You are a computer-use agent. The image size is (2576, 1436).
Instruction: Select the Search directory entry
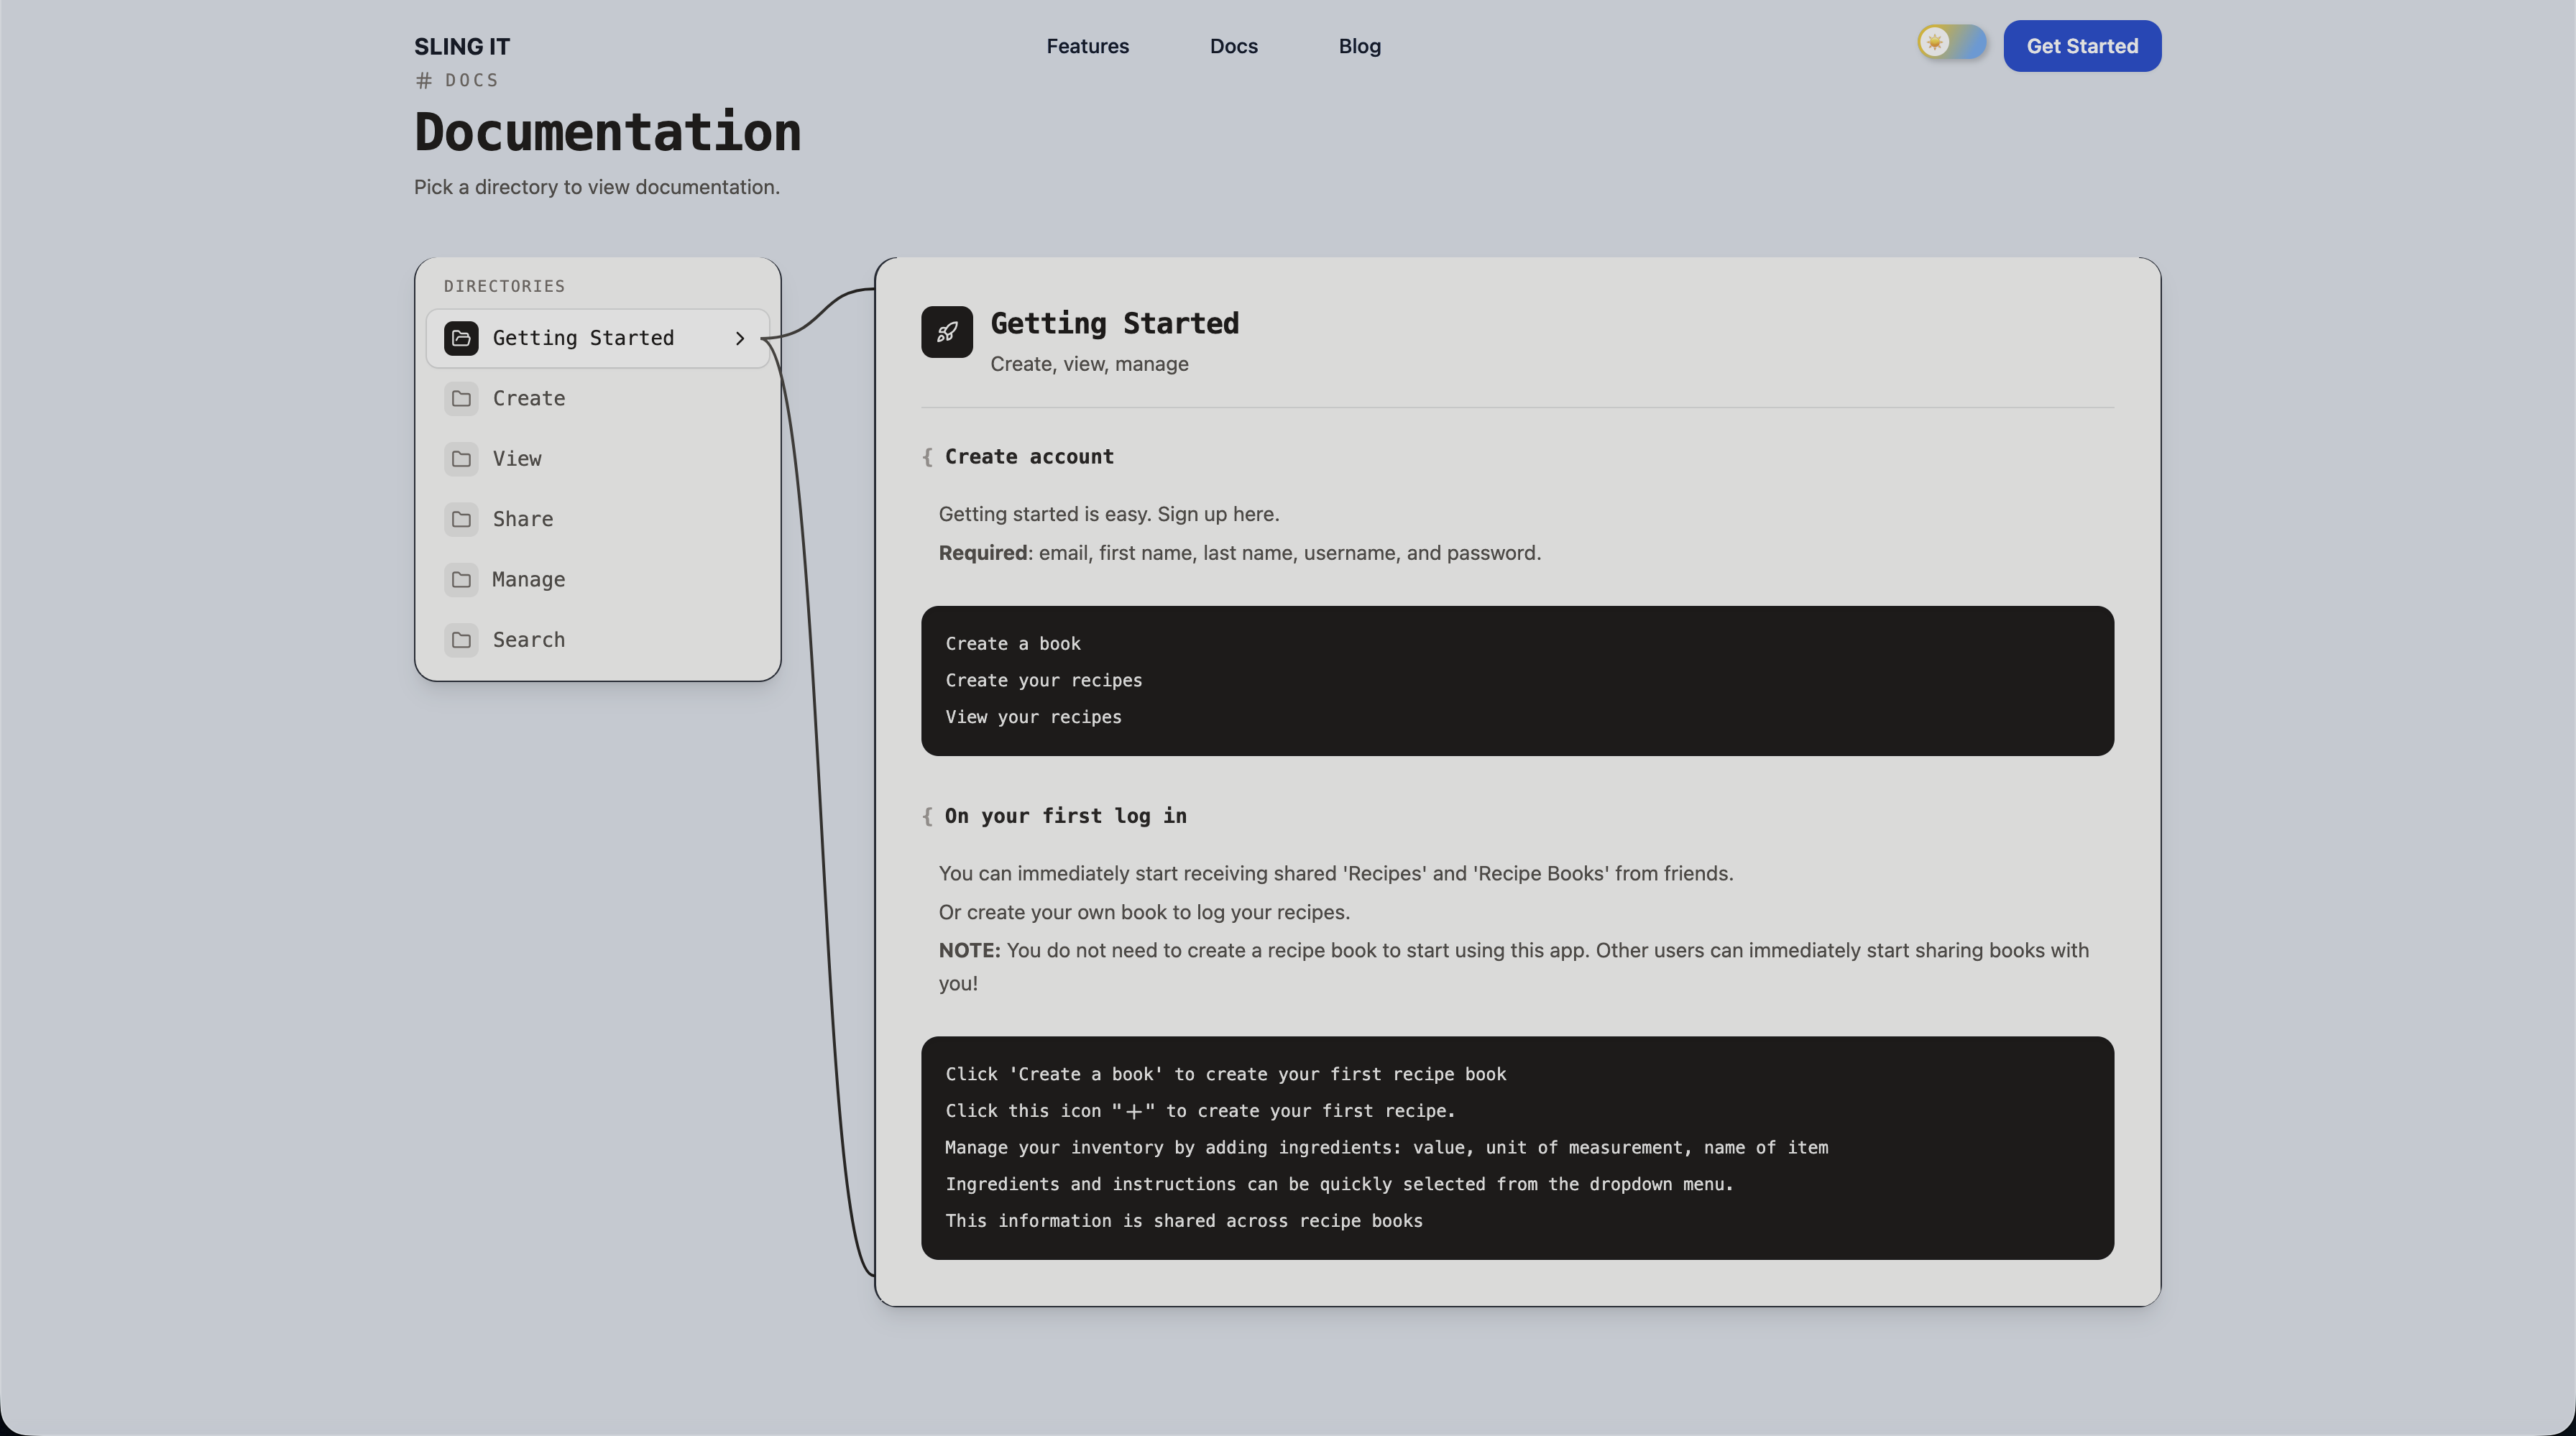[x=598, y=640]
